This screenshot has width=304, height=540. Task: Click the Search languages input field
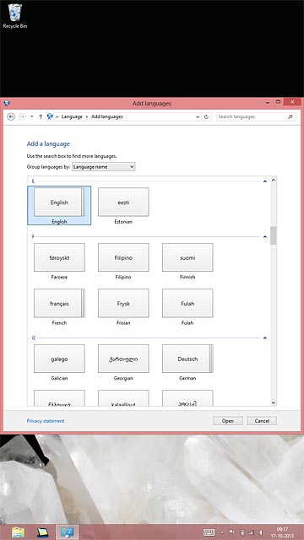tap(252, 116)
